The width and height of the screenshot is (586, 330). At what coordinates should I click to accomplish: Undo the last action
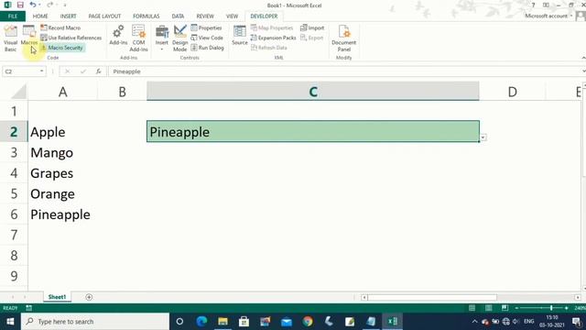tap(33, 5)
